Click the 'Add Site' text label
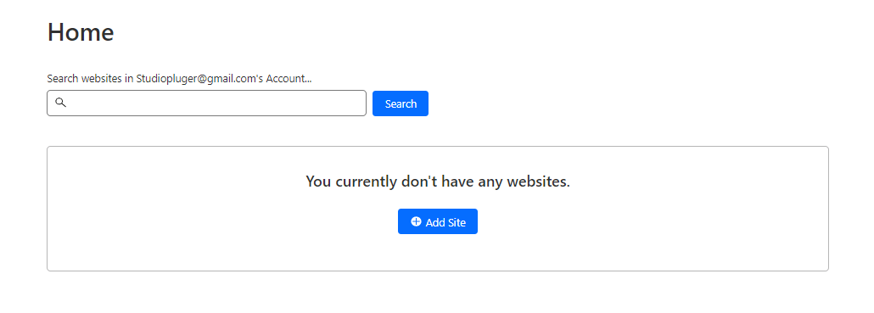This screenshot has width=874, height=313. coord(445,222)
